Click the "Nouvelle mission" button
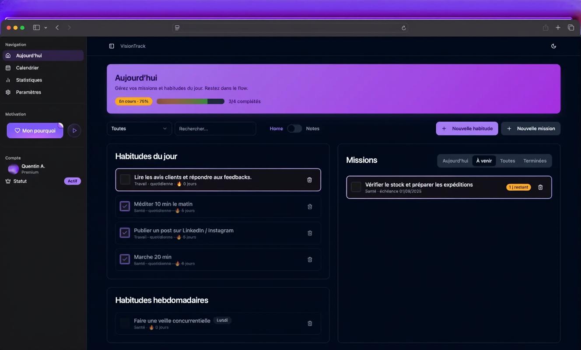The height and width of the screenshot is (350, 581). click(x=530, y=129)
